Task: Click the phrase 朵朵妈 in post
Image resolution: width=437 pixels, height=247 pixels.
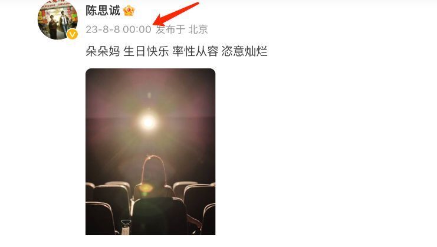Action: [103, 51]
